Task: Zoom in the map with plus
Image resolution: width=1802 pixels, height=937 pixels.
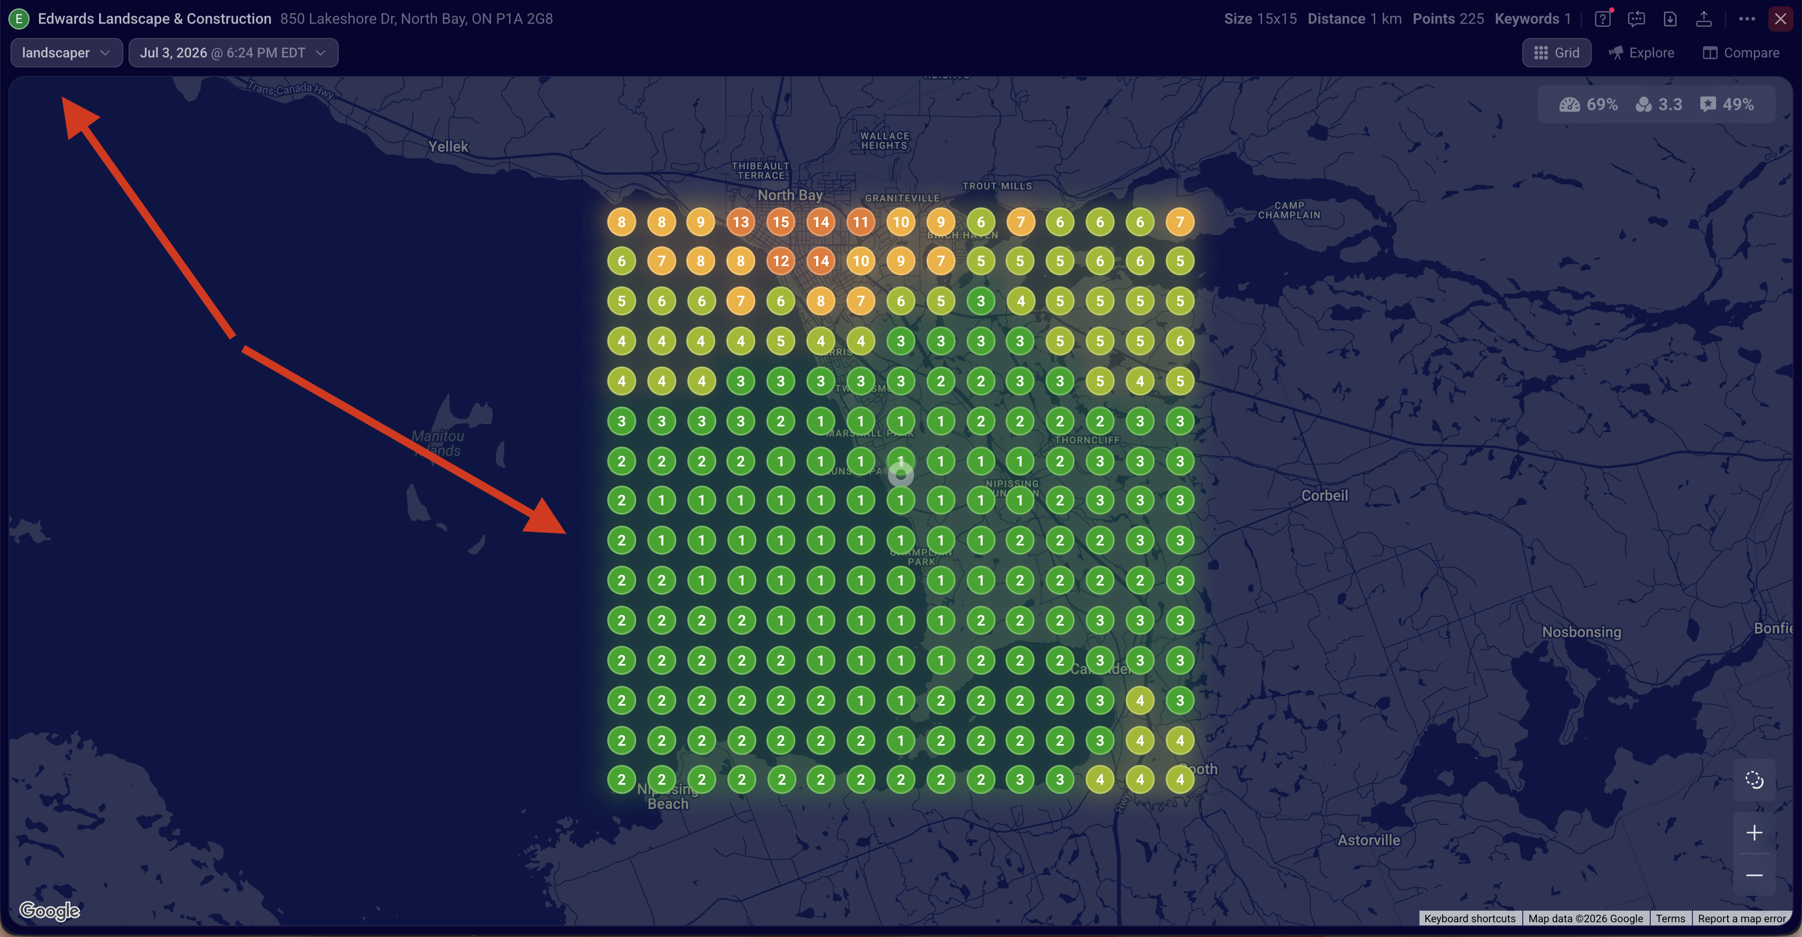Action: pyautogui.click(x=1754, y=833)
